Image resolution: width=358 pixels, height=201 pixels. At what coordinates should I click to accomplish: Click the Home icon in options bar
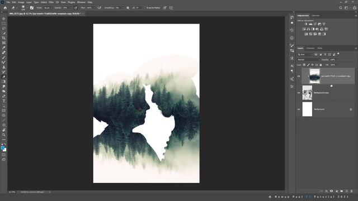tap(5, 8)
